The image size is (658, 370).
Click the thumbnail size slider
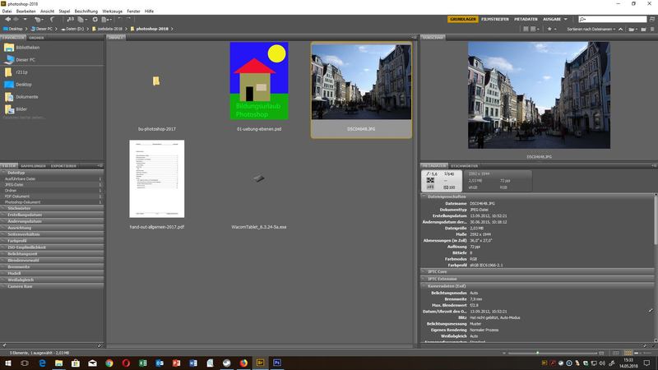pos(537,352)
